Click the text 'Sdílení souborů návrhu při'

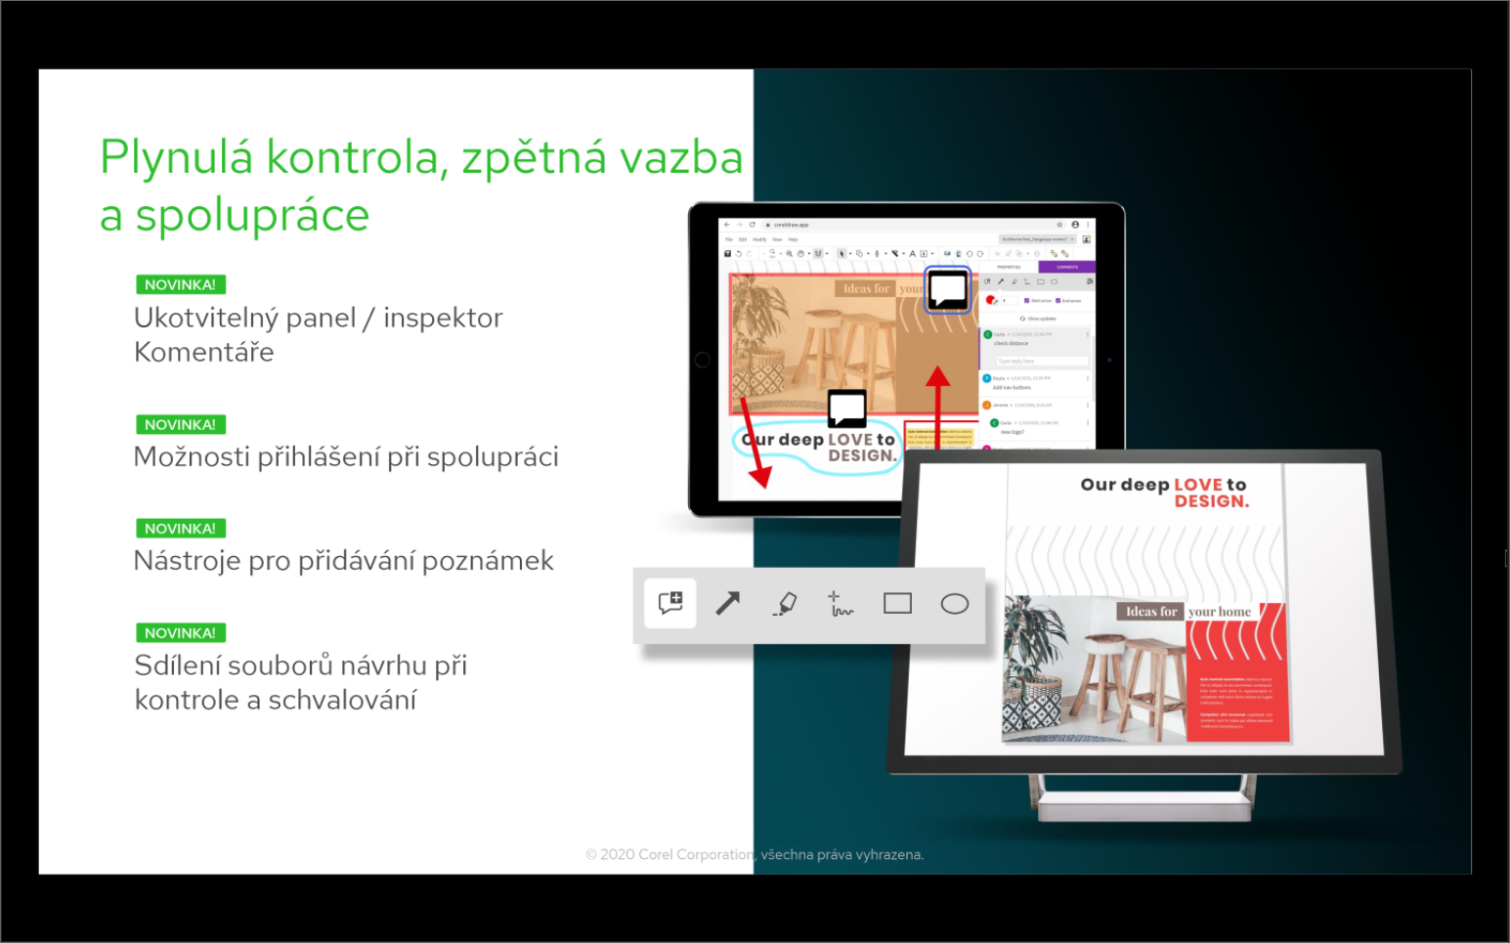click(301, 665)
